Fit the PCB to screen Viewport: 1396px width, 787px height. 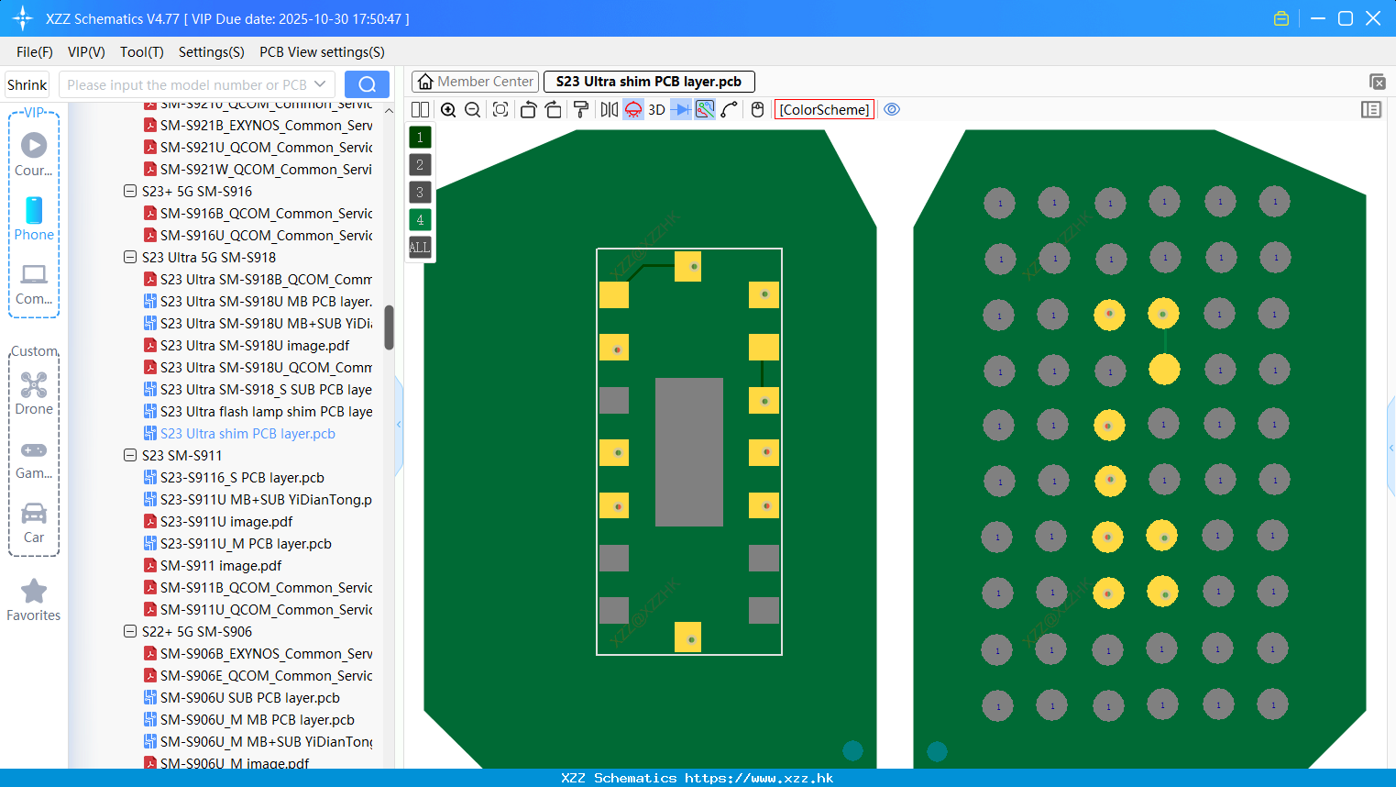(x=500, y=110)
